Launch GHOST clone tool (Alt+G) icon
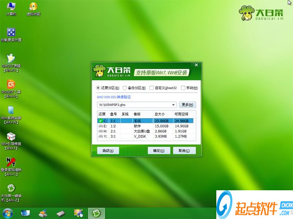Image resolution: width=293 pixels, height=219 pixels. [x=11, y=63]
